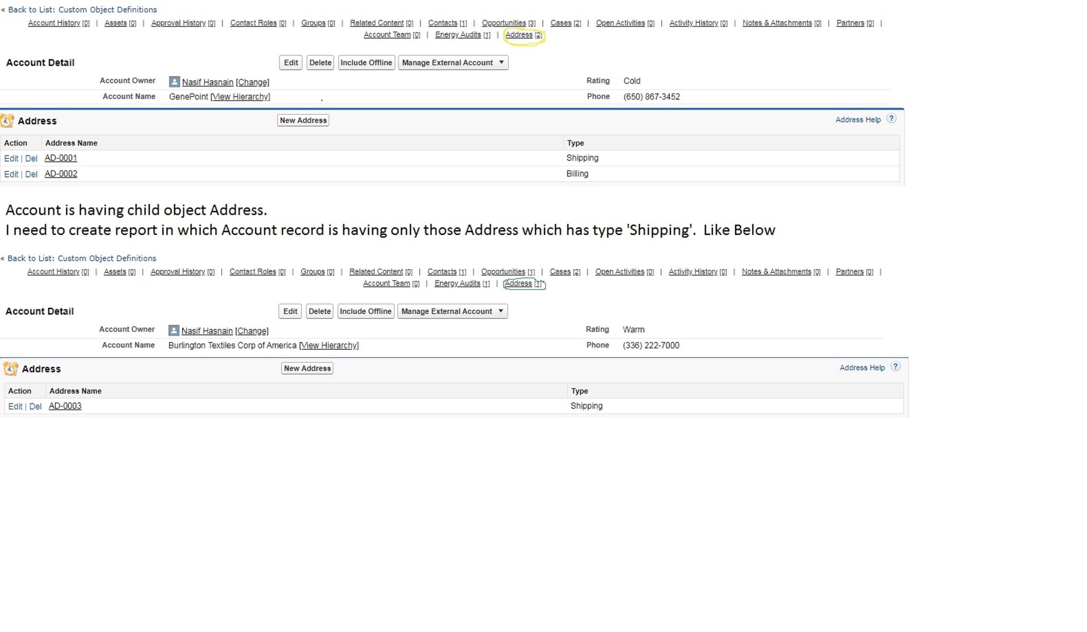Click the Address section icon above AD-0001
The image size is (1087, 632).
point(7,121)
